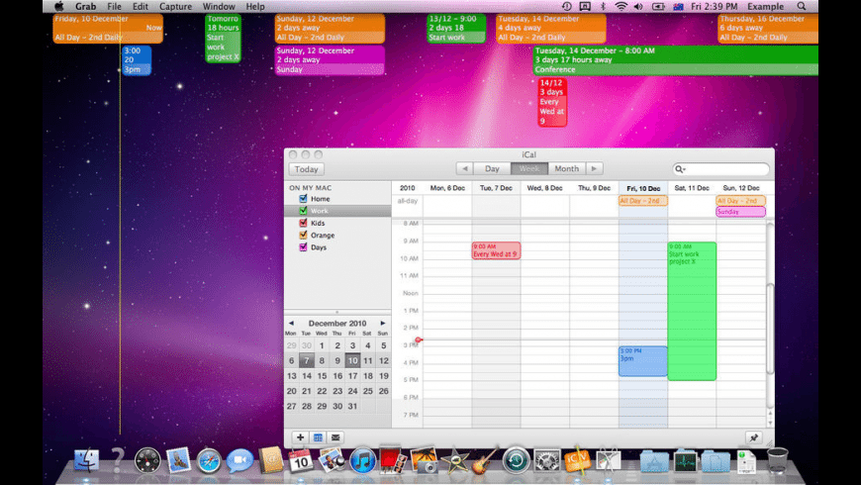Open iChat from the Dock
The height and width of the screenshot is (485, 861).
[239, 460]
